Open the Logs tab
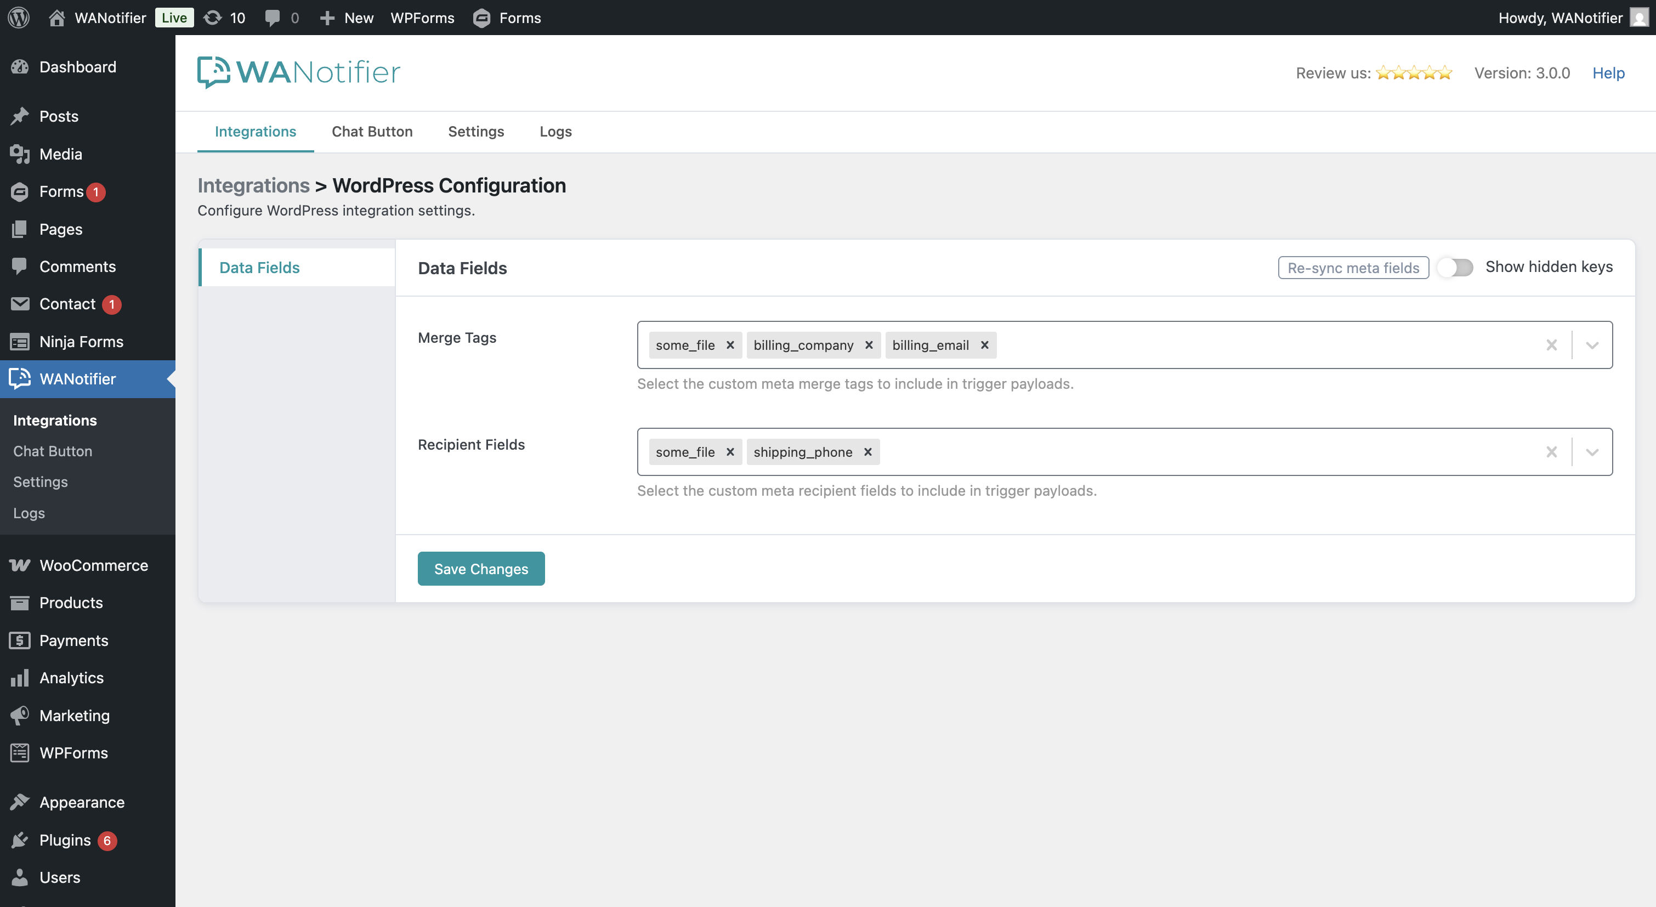The image size is (1656, 907). click(x=555, y=131)
